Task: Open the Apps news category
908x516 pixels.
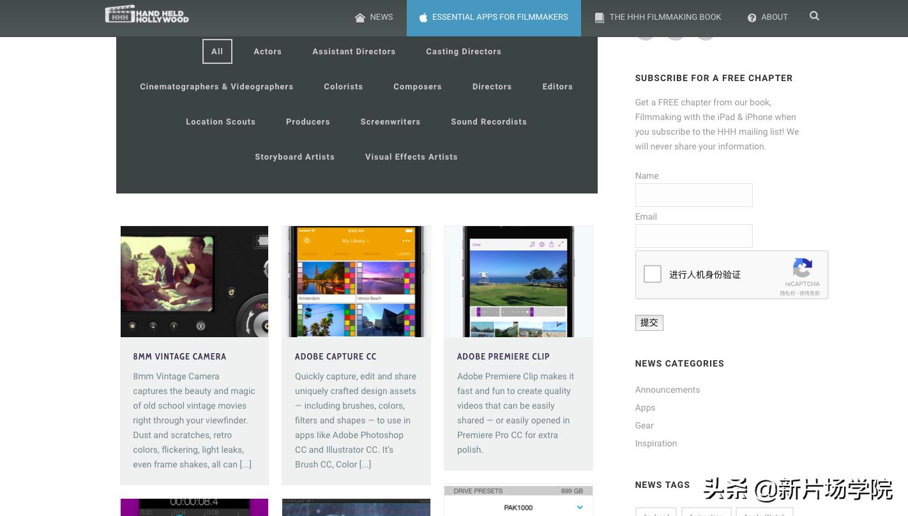Action: pyautogui.click(x=645, y=408)
